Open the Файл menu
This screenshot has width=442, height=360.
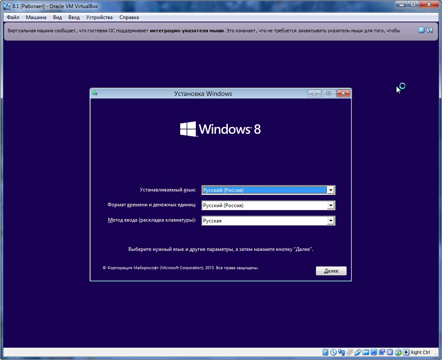(13, 17)
